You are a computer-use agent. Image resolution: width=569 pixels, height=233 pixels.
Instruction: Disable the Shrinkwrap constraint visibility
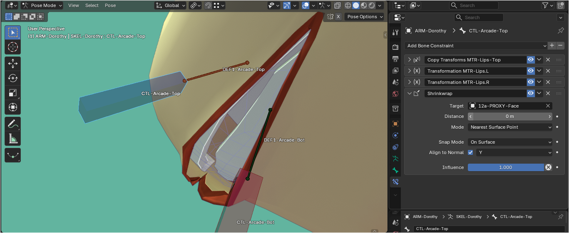(531, 93)
